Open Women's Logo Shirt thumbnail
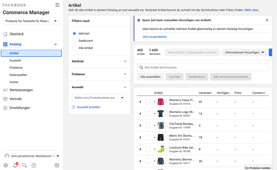Image resolution: width=277 pixels, height=170 pixels. pyautogui.click(x=161, y=113)
